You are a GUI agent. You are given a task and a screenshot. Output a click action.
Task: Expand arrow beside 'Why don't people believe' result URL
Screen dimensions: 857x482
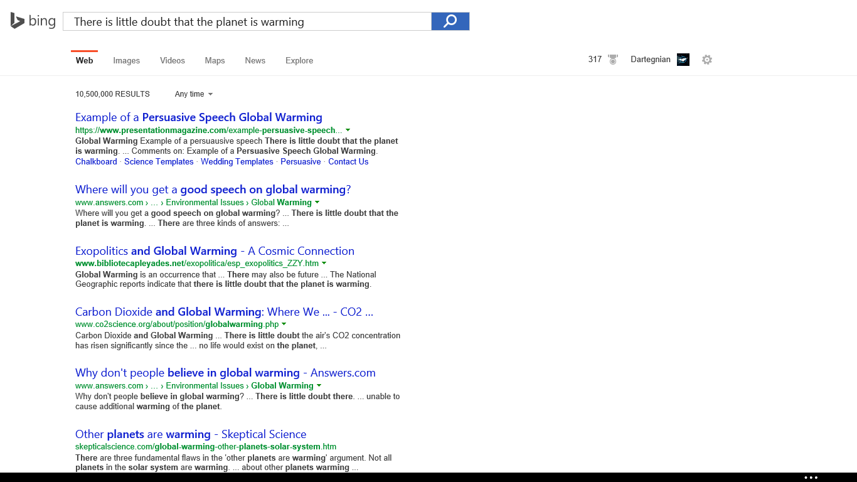(x=319, y=386)
